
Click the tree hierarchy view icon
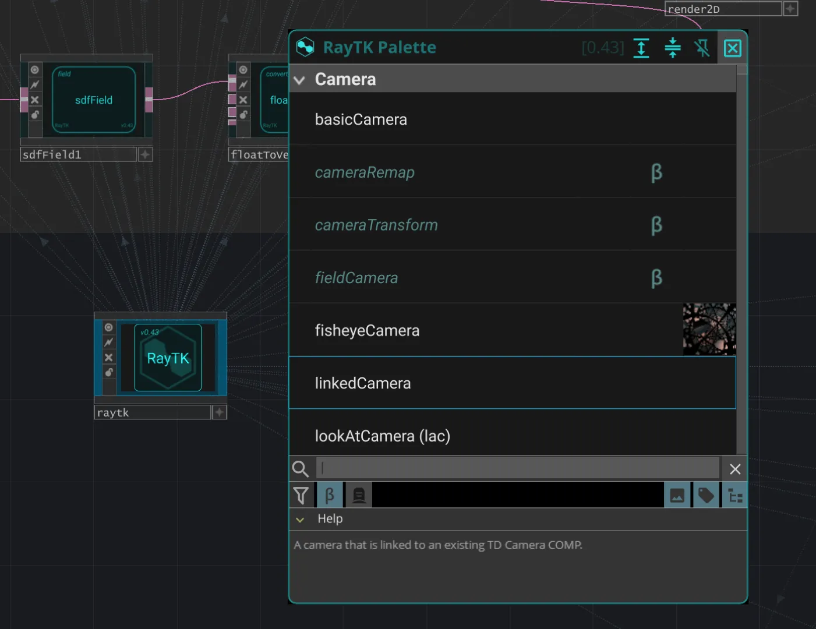735,496
